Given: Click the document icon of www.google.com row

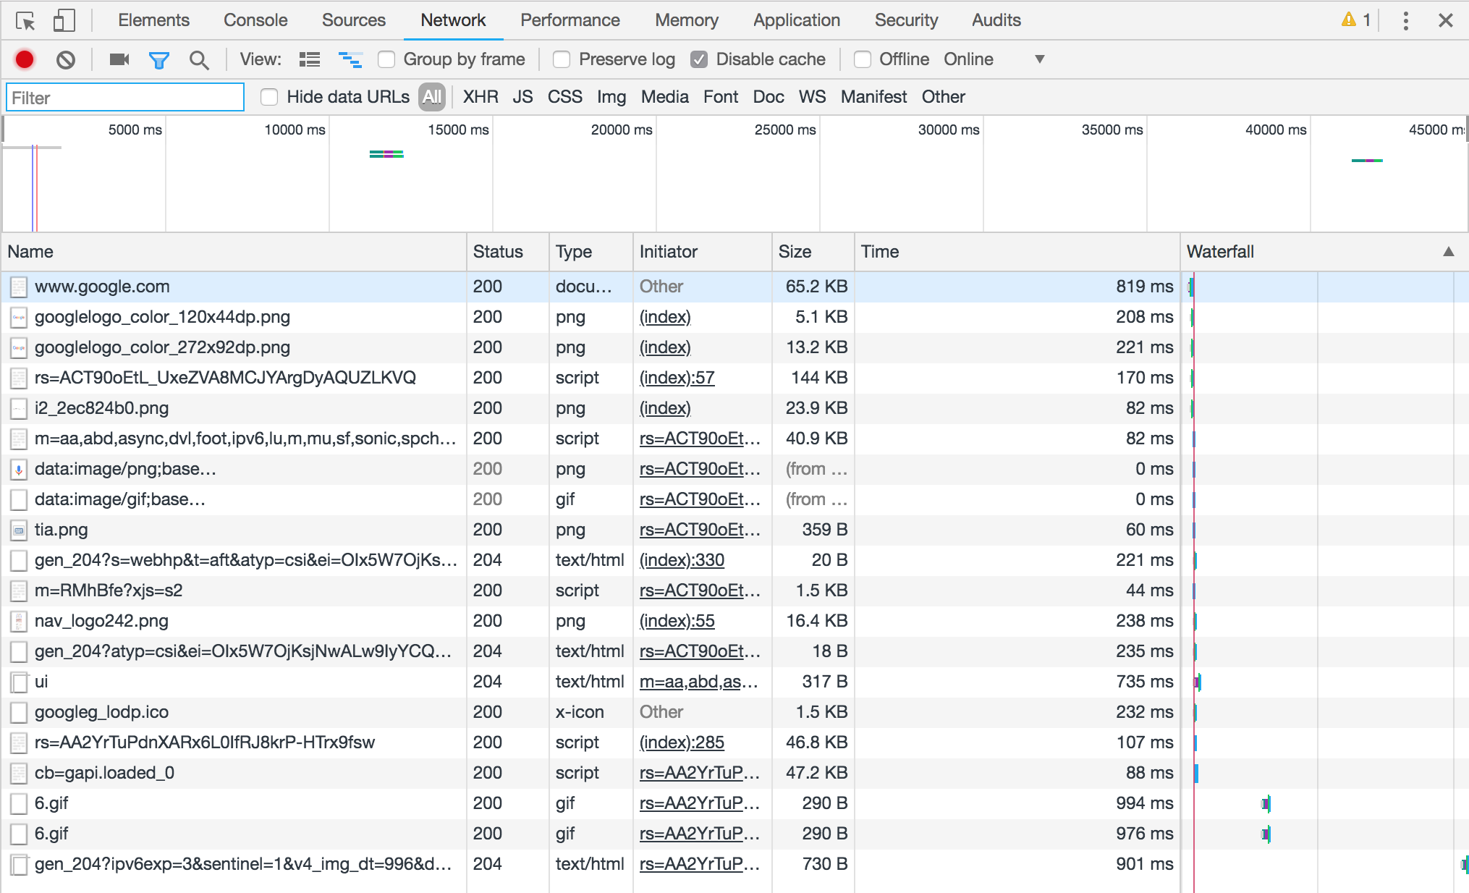Looking at the screenshot, I should tap(19, 287).
